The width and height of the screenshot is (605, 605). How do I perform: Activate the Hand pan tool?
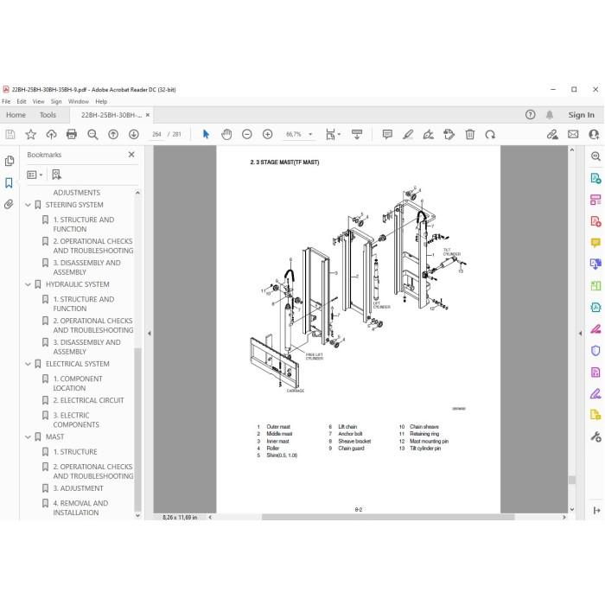[x=226, y=134]
